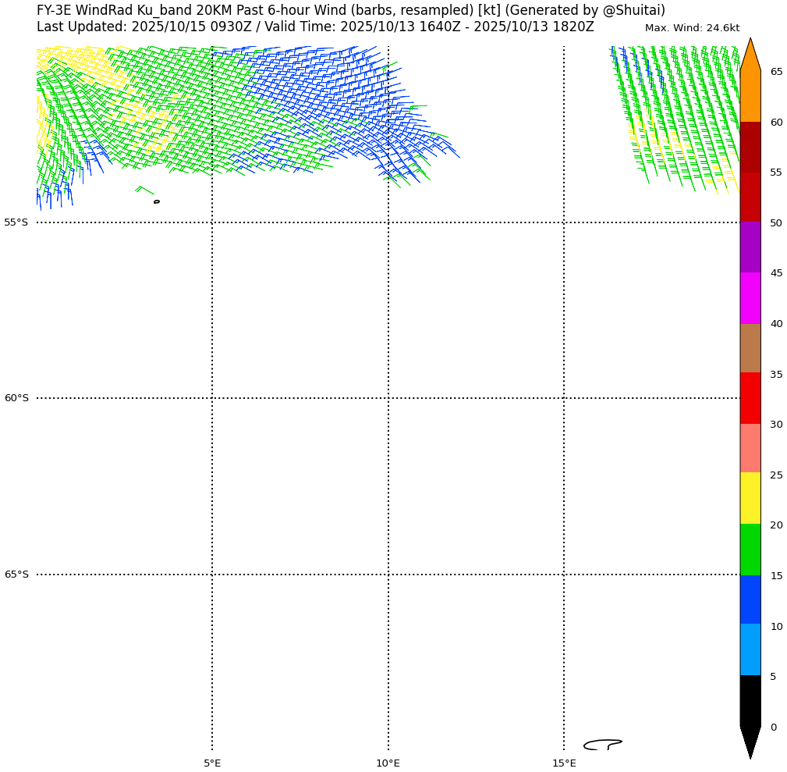The height and width of the screenshot is (772, 787).
Task: Click the black lower arrow tip of colorbar
Action: 750,742
